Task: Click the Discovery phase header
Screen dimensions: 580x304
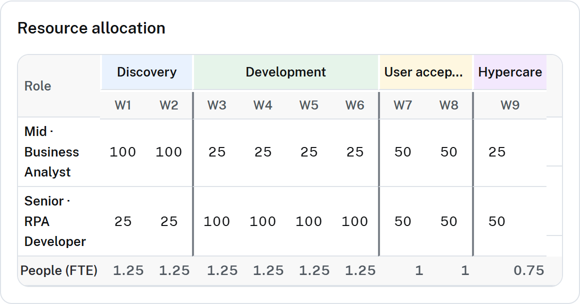Action: tap(147, 72)
